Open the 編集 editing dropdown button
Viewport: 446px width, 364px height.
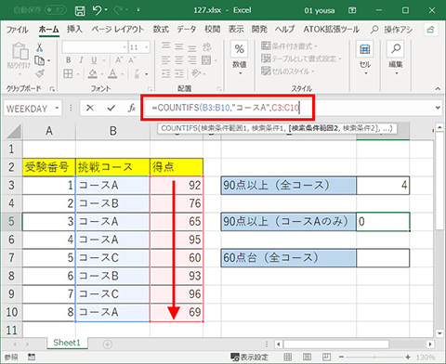[396, 58]
